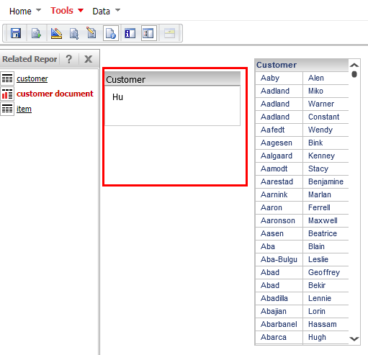This screenshot has height=355, width=368.
Task: Select customer Abajian
Action: click(274, 311)
